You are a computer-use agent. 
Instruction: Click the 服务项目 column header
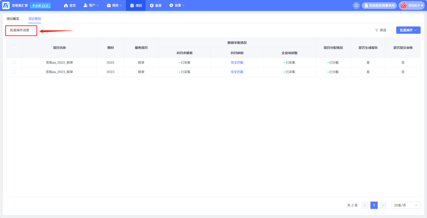tap(141, 48)
